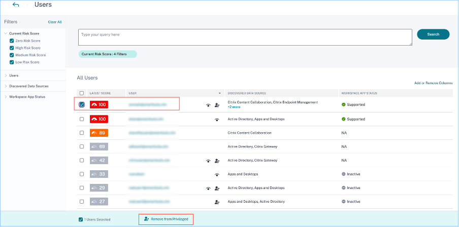Uncheck the Zero Risk Score filter
459x227 pixels.
[x=12, y=41]
